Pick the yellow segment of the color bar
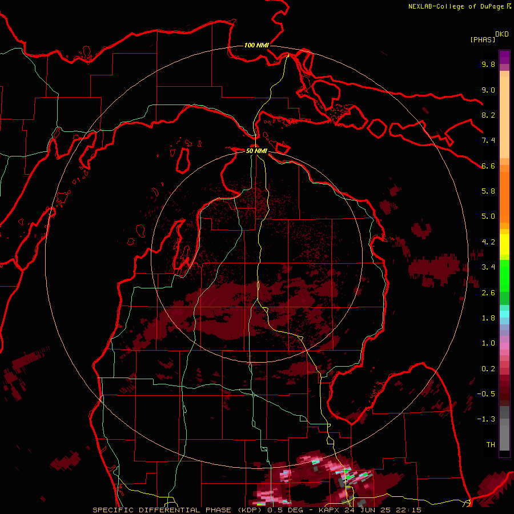The height and width of the screenshot is (514, 514). (x=504, y=244)
